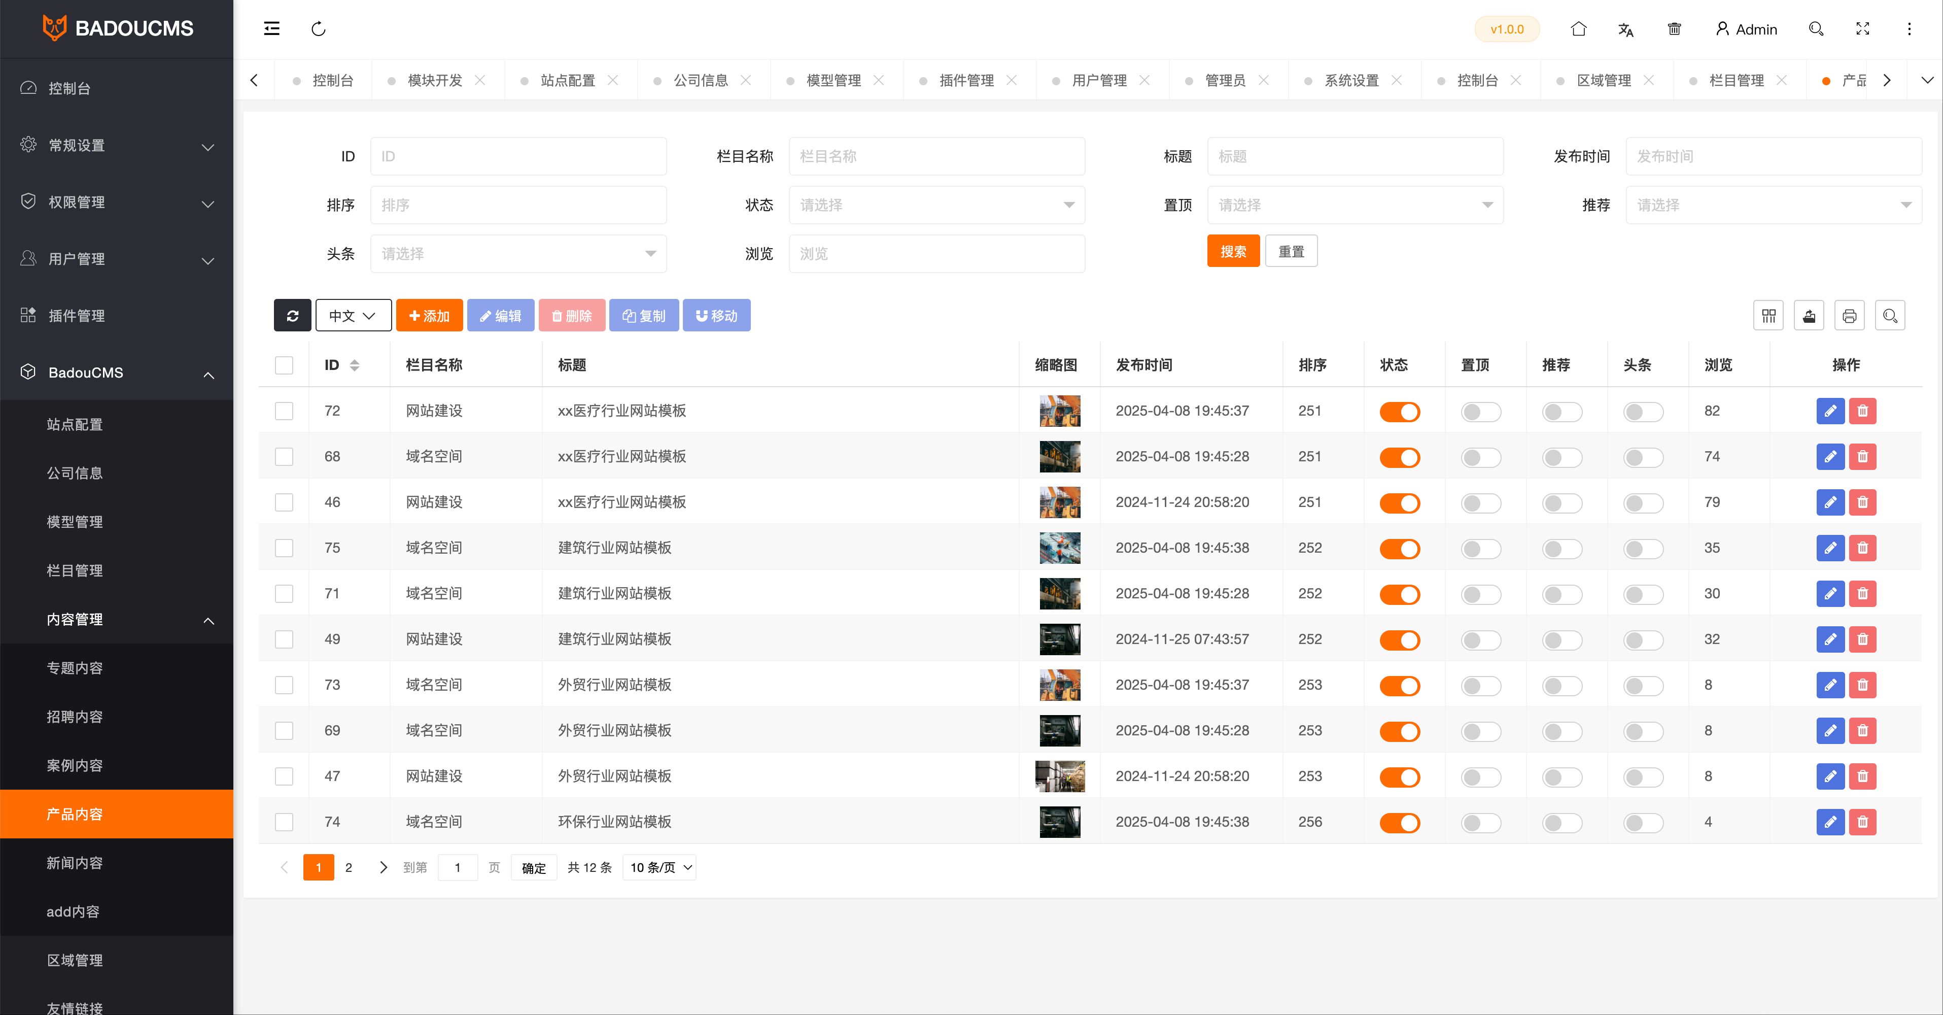Refresh the current page
The image size is (1943, 1015).
(x=318, y=29)
